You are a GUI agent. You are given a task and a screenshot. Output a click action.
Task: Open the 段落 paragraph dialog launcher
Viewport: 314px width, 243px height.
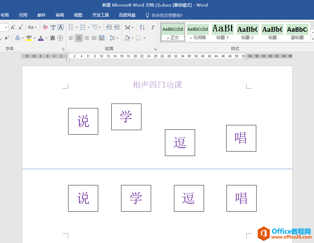155,49
